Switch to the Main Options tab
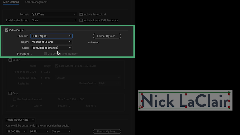The image size is (240, 135). [x=11, y=2]
